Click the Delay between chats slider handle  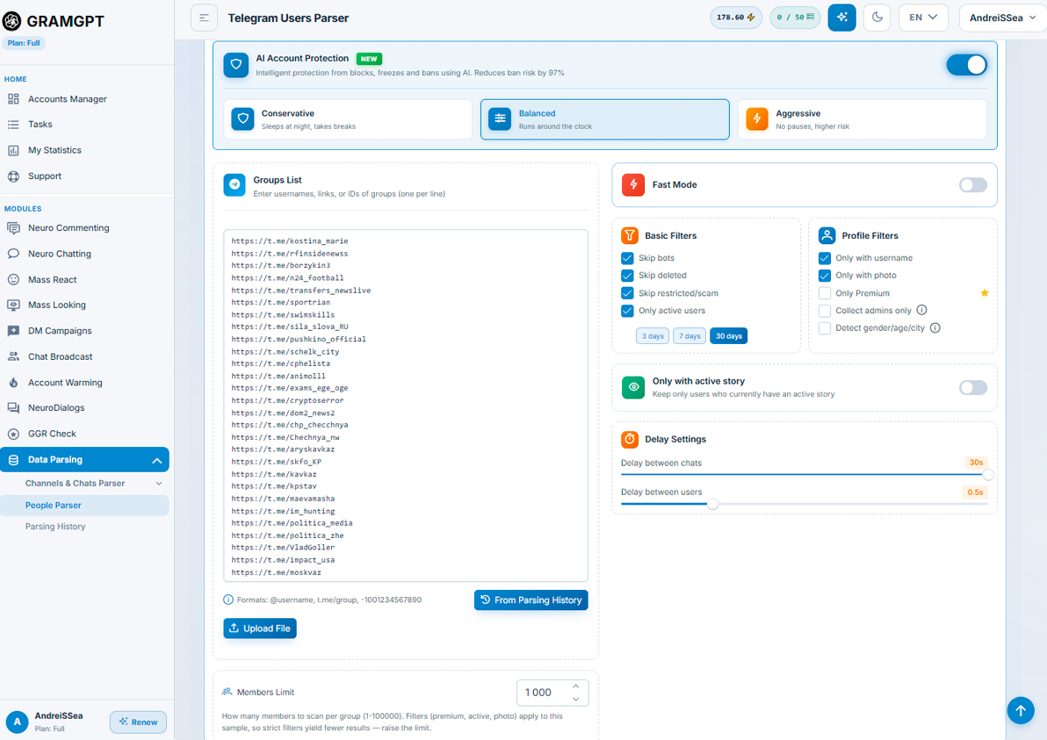(x=987, y=474)
